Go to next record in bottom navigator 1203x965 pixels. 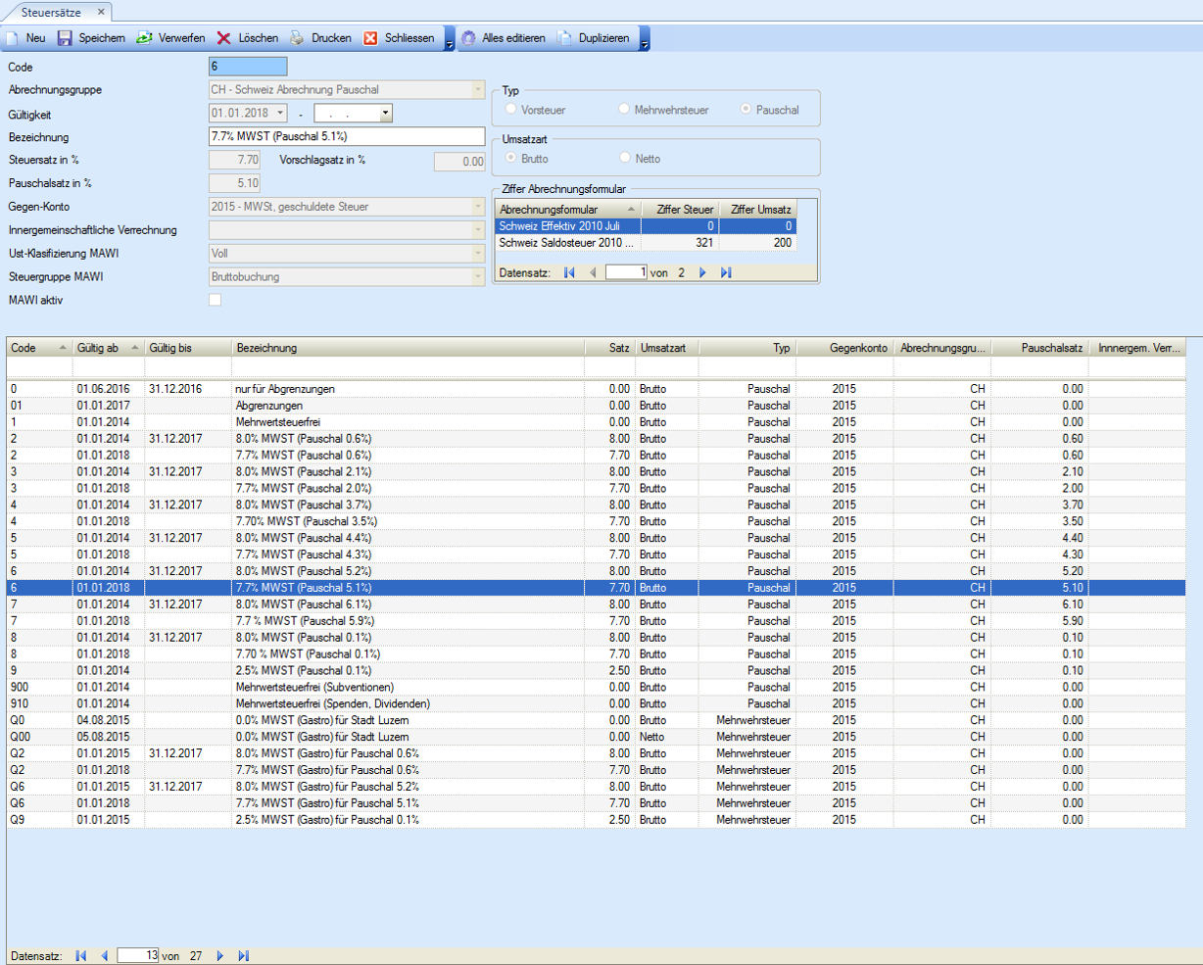(x=219, y=955)
